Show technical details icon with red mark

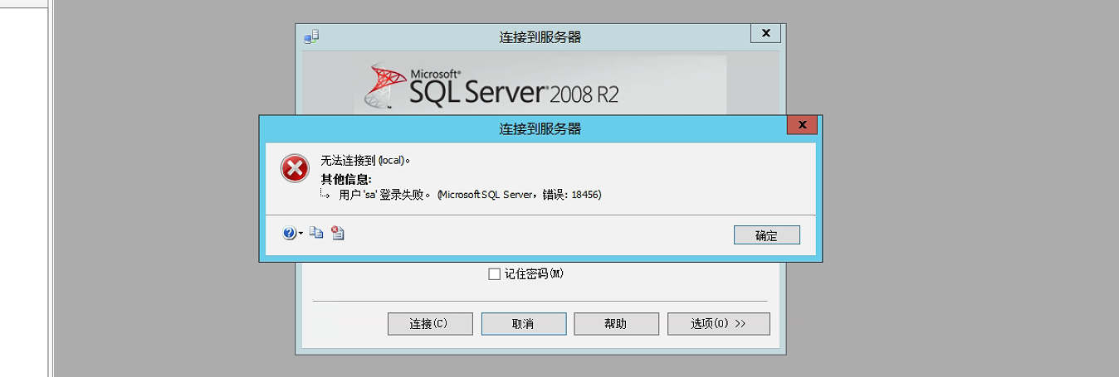click(x=337, y=234)
